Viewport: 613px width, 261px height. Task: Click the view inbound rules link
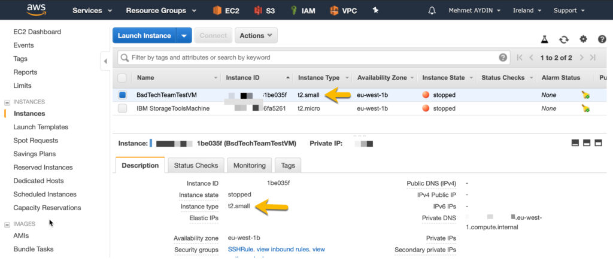coord(283,249)
